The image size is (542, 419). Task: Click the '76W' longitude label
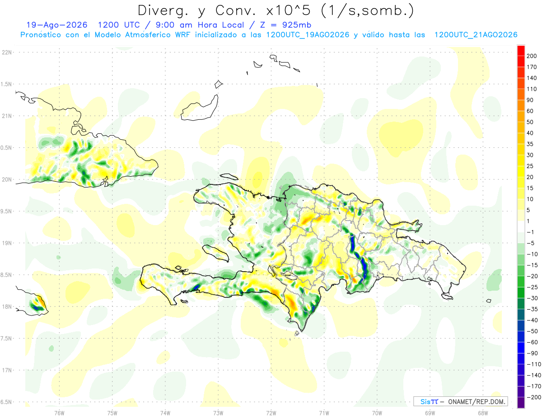pyautogui.click(x=59, y=412)
